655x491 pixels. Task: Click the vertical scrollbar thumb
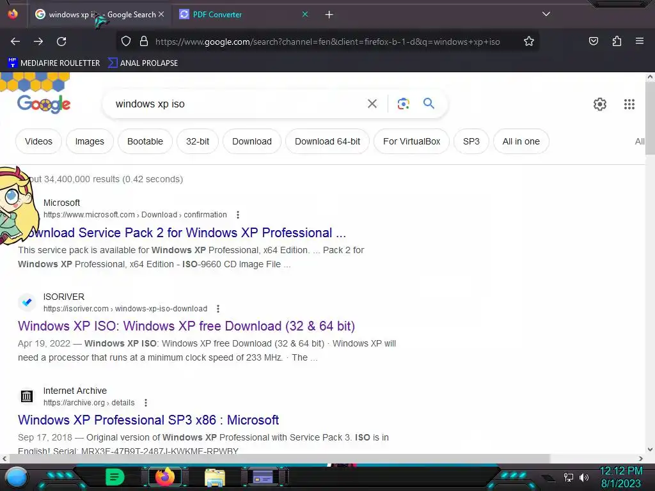(x=650, y=118)
